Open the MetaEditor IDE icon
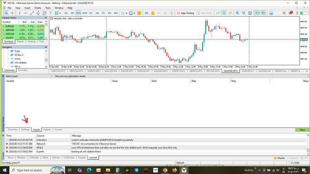Image resolution: width=310 pixels, height=174 pixels. pyautogui.click(x=146, y=13)
